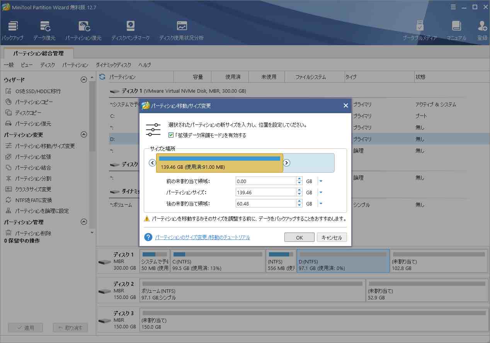Open the ヘルプ menu

(x=145, y=65)
